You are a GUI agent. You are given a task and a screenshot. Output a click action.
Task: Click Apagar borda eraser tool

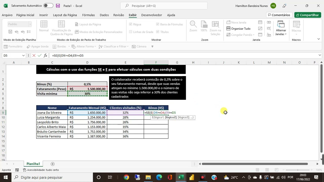point(37,47)
